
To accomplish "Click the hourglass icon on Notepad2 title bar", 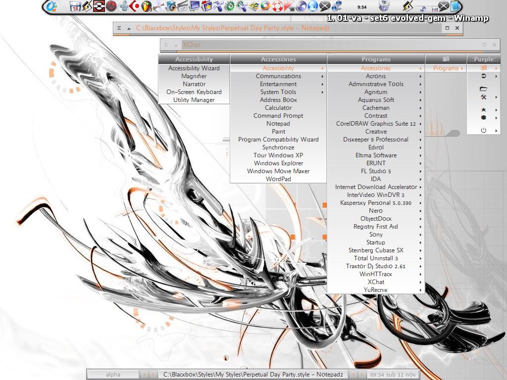I will (119, 28).
